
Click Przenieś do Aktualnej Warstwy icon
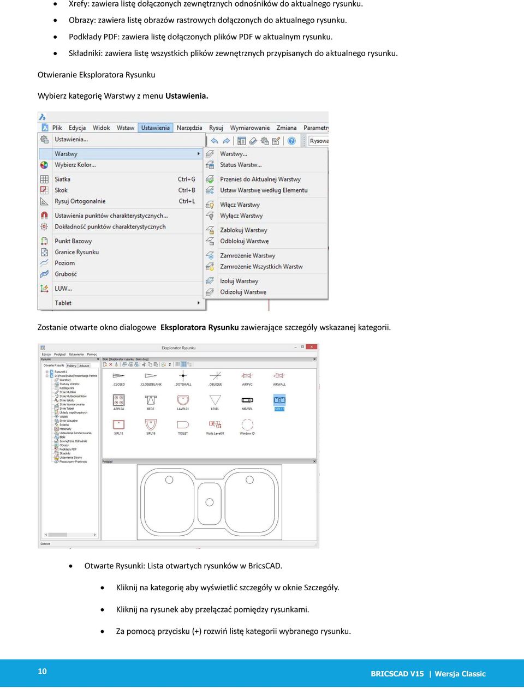(x=210, y=179)
